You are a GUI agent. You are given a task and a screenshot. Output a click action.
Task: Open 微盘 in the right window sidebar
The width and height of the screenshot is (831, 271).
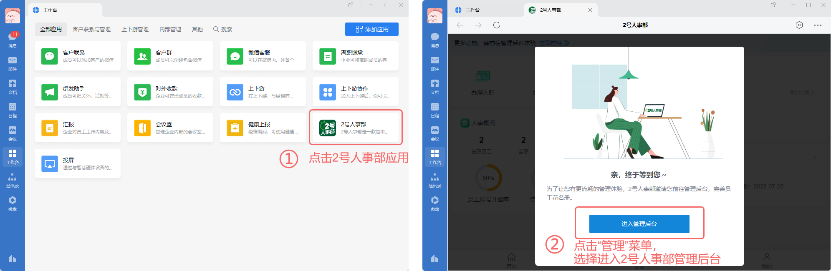(x=435, y=203)
